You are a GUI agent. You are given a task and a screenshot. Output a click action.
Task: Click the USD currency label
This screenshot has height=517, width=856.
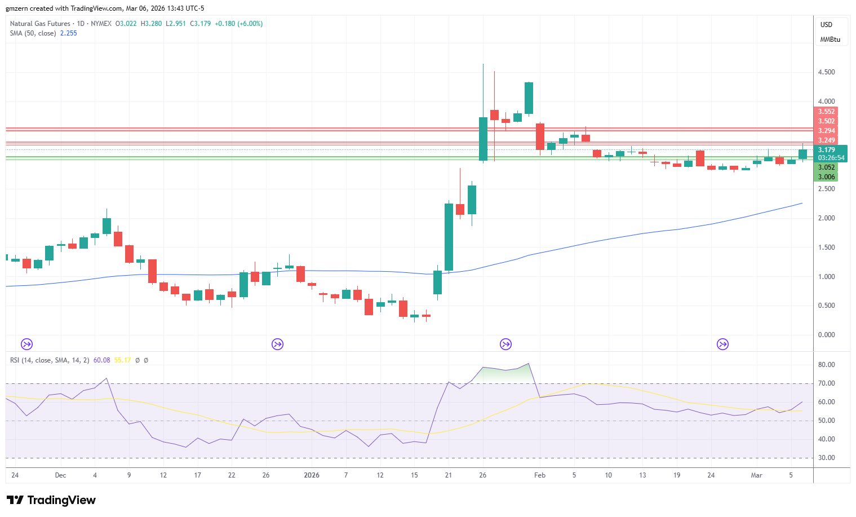[x=826, y=25]
